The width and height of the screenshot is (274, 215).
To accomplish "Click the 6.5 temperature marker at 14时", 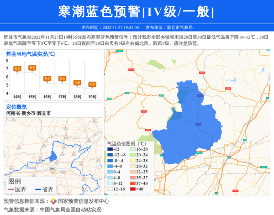I will click(x=17, y=68).
